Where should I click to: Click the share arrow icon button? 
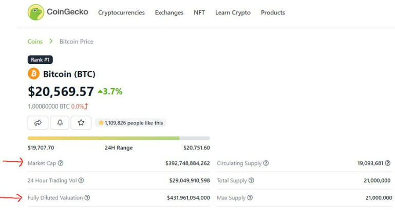click(x=38, y=123)
